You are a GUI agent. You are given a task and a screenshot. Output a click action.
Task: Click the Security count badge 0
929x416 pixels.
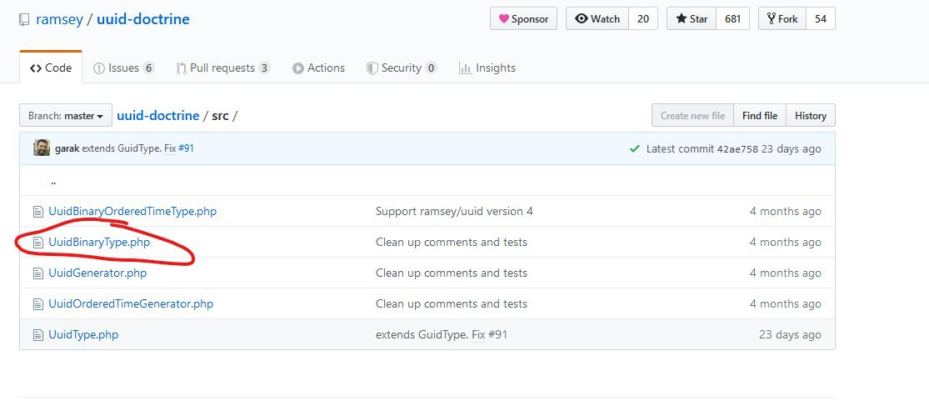[x=431, y=68]
